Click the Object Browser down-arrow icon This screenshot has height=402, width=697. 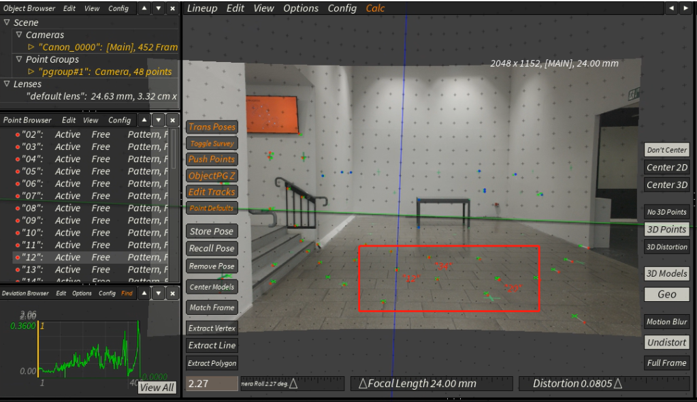point(159,8)
